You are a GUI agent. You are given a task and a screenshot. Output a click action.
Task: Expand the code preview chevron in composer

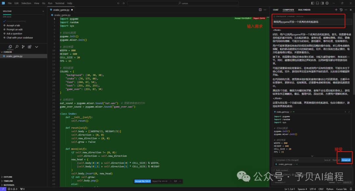312,156
